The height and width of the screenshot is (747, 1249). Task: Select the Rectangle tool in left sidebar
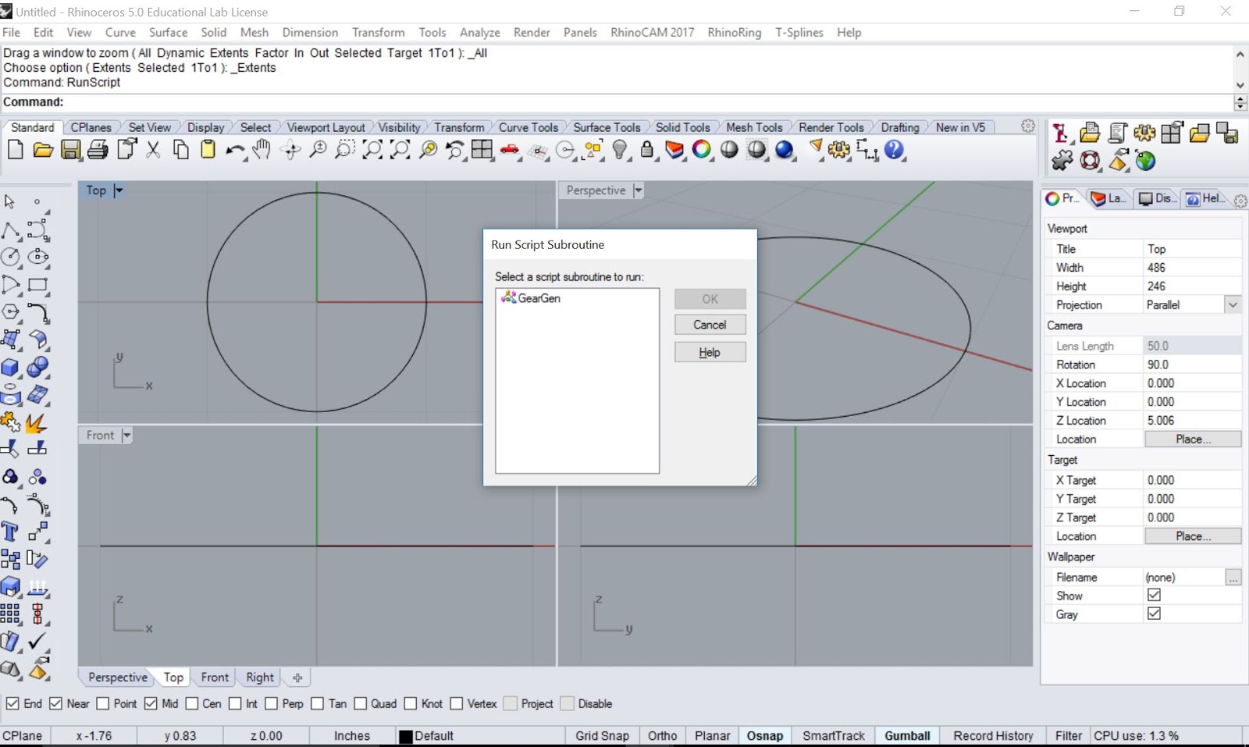tap(37, 285)
